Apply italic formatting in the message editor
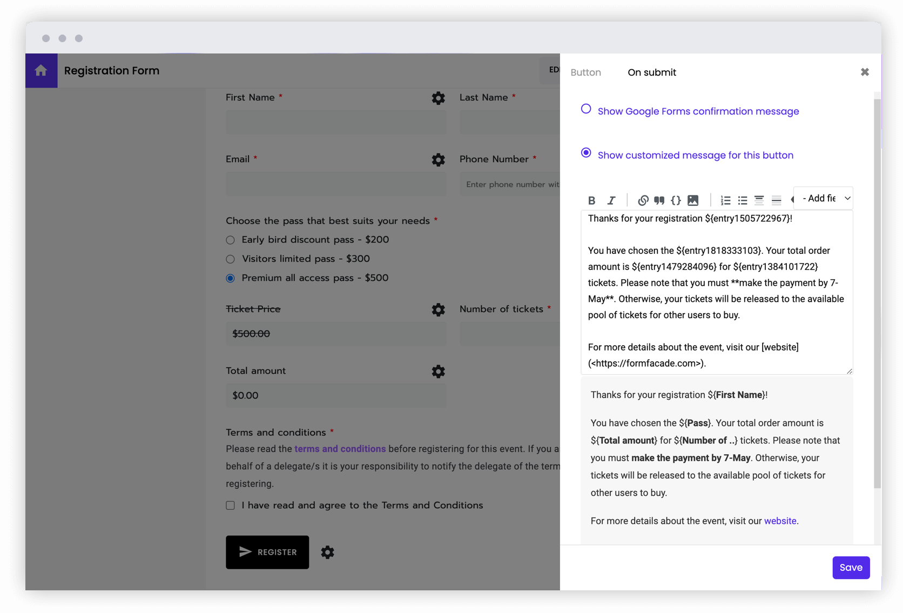The height and width of the screenshot is (613, 903). click(x=611, y=200)
